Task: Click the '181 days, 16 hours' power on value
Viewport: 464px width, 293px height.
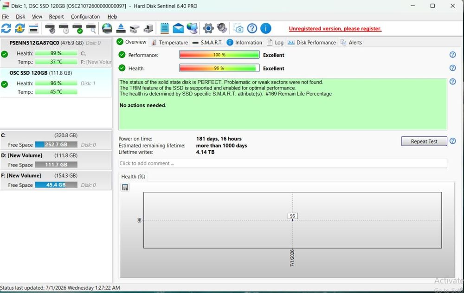Action: pos(219,139)
